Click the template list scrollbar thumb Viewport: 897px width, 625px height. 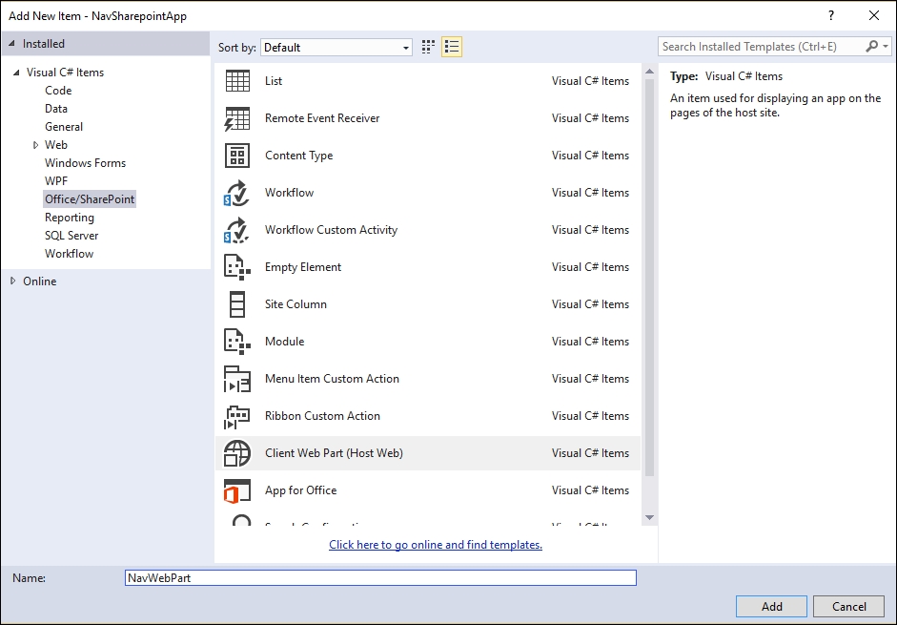649,278
